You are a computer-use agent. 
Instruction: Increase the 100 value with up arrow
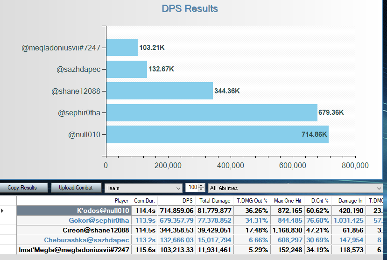tap(201, 186)
